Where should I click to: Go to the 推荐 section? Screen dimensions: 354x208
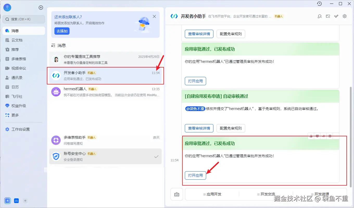pyautogui.click(x=24, y=50)
